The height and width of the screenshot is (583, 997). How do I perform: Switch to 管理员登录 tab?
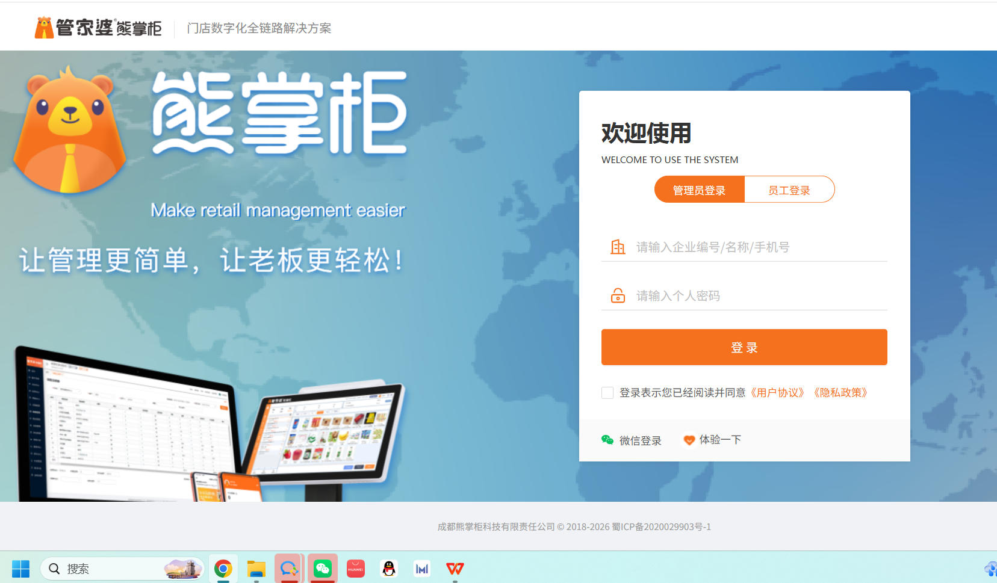[x=699, y=190]
